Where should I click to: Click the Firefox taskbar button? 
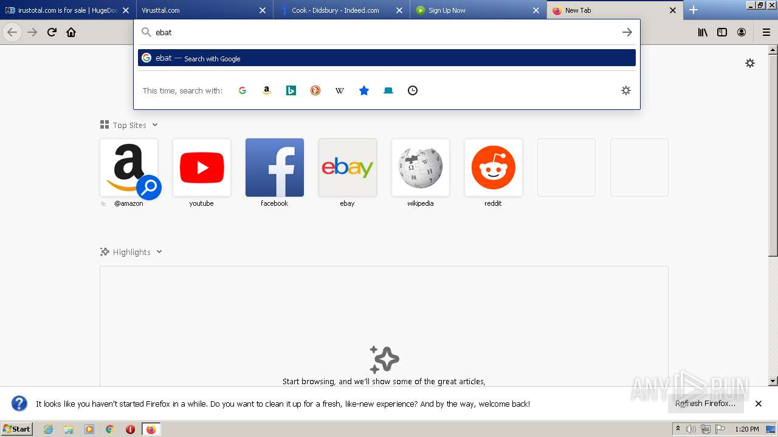tap(151, 429)
